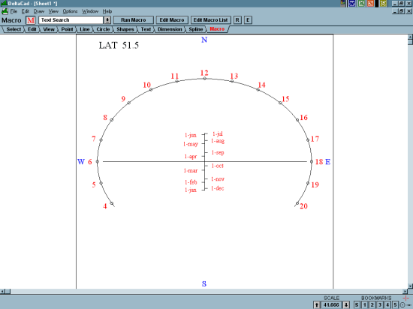
Task: Click the PowerPoint shortcut icon in the title bar
Action: point(370,4)
